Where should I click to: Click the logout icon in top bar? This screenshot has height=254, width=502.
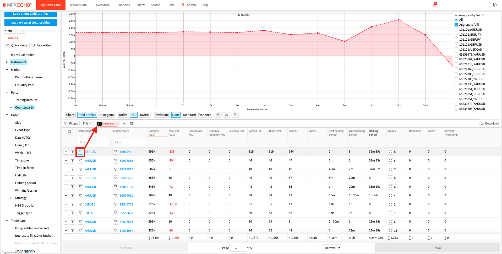(x=495, y=5)
